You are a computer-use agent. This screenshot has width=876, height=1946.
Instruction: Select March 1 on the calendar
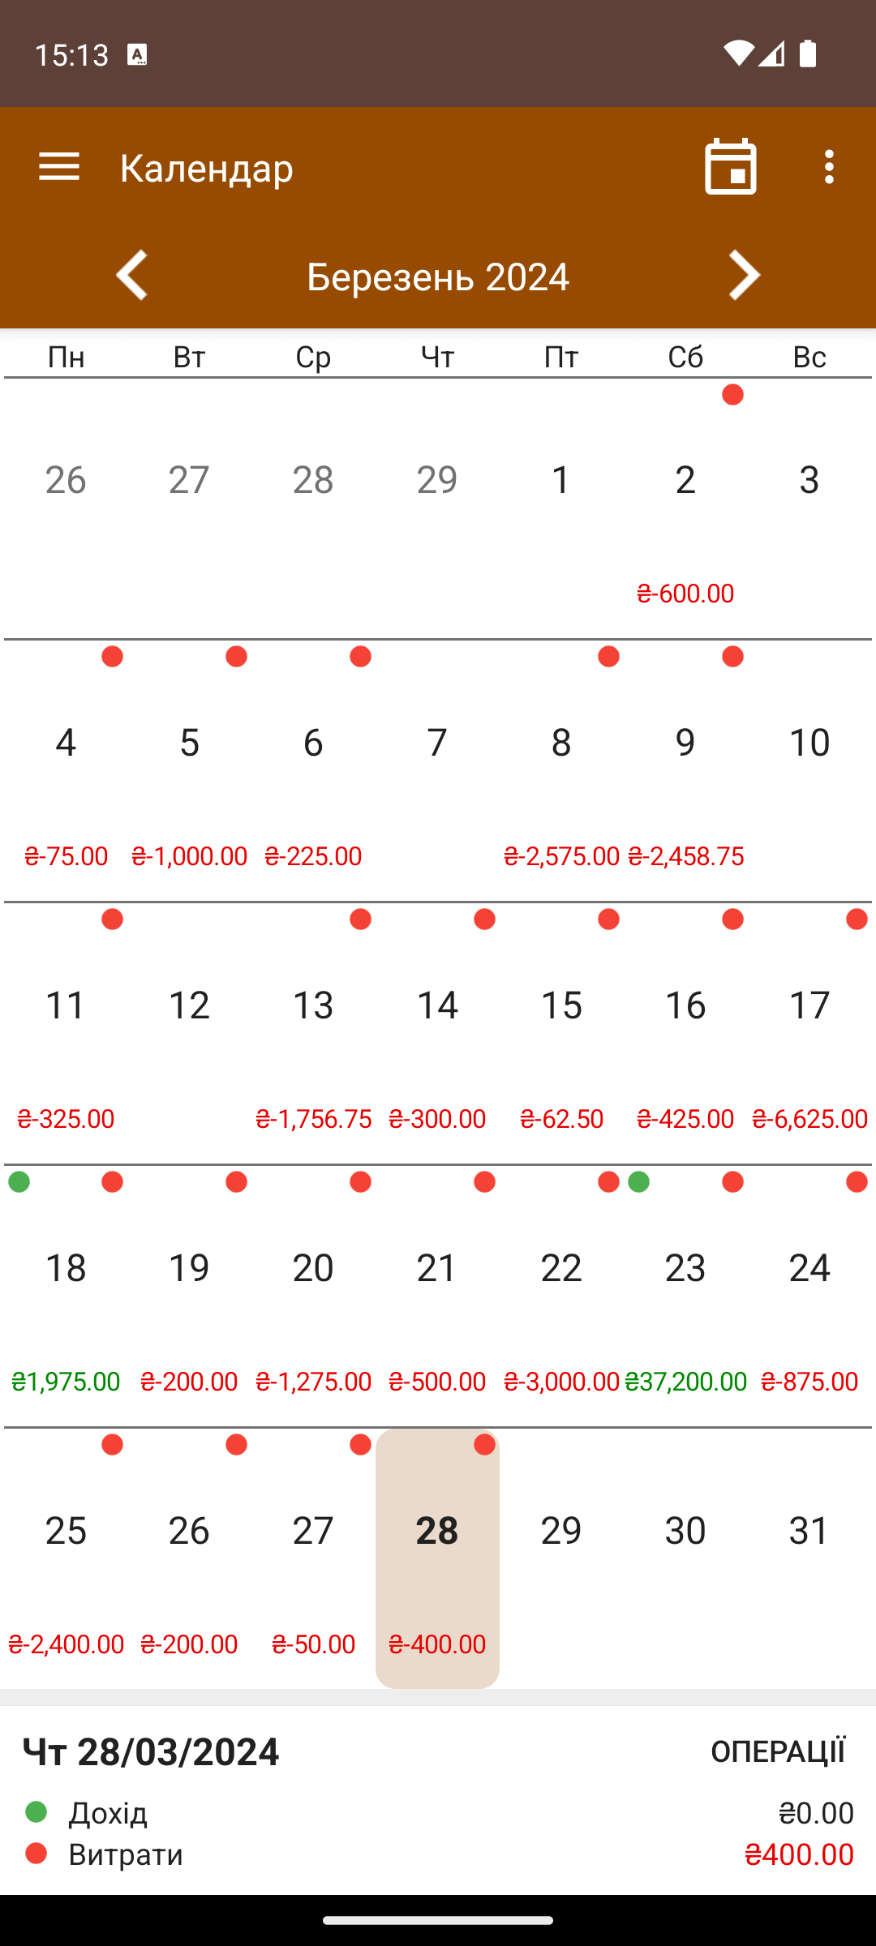(561, 508)
